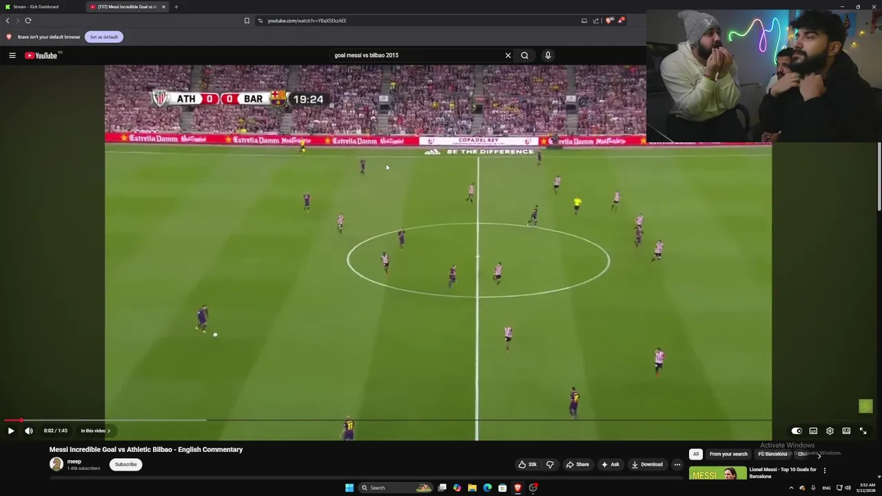Click the YouTube search magnifier button
The image size is (882, 496).
point(524,55)
